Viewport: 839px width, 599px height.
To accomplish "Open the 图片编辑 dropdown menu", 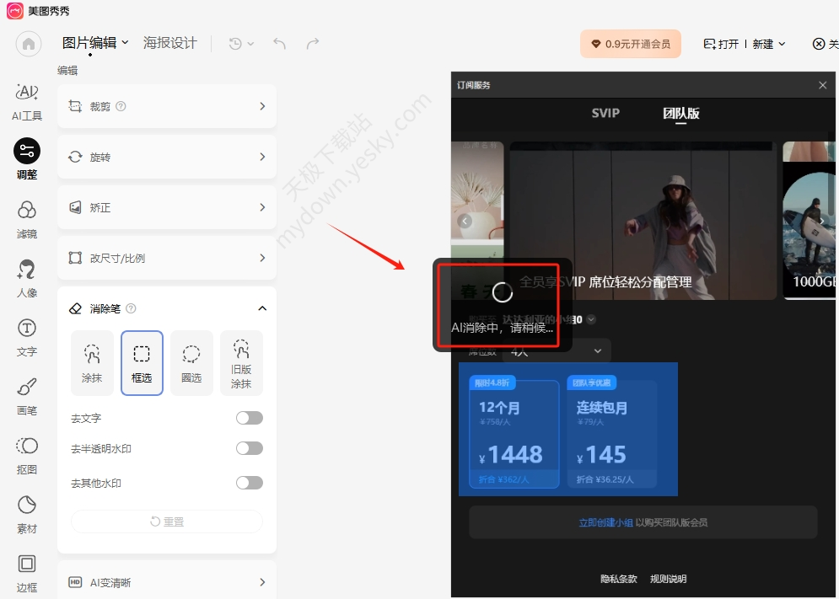I will coord(95,43).
